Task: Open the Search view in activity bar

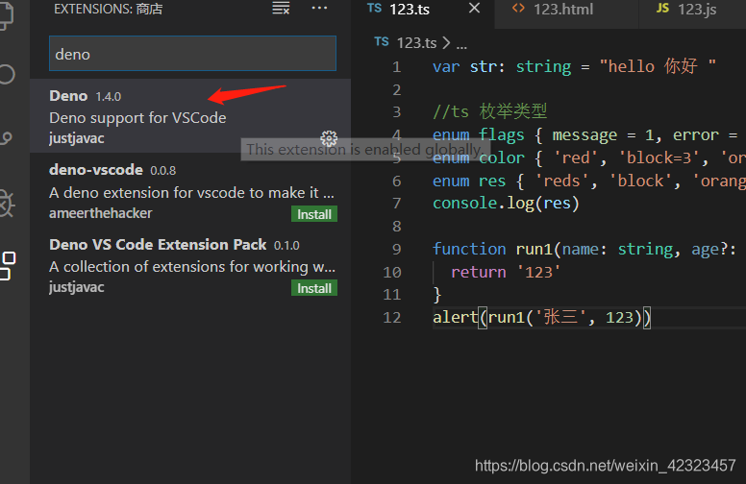Action: click(7, 74)
